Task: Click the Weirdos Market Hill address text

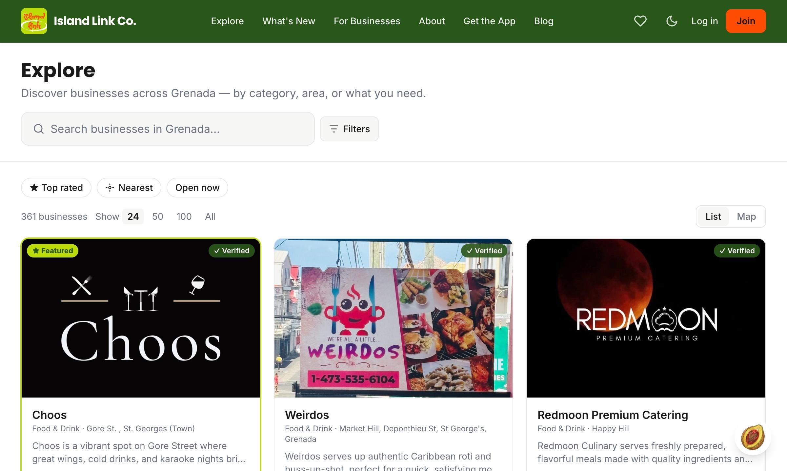Action: tap(386, 434)
